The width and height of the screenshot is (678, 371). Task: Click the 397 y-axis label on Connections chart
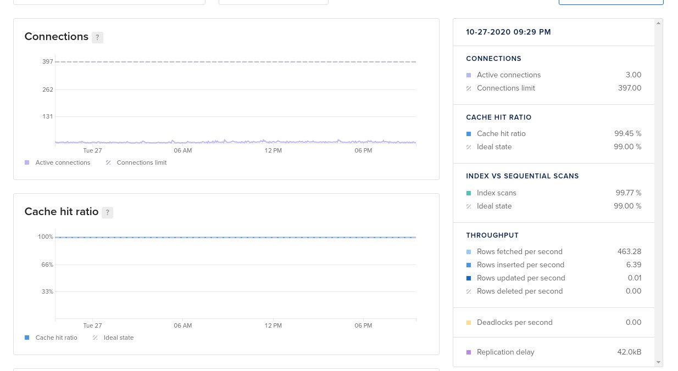coord(48,62)
